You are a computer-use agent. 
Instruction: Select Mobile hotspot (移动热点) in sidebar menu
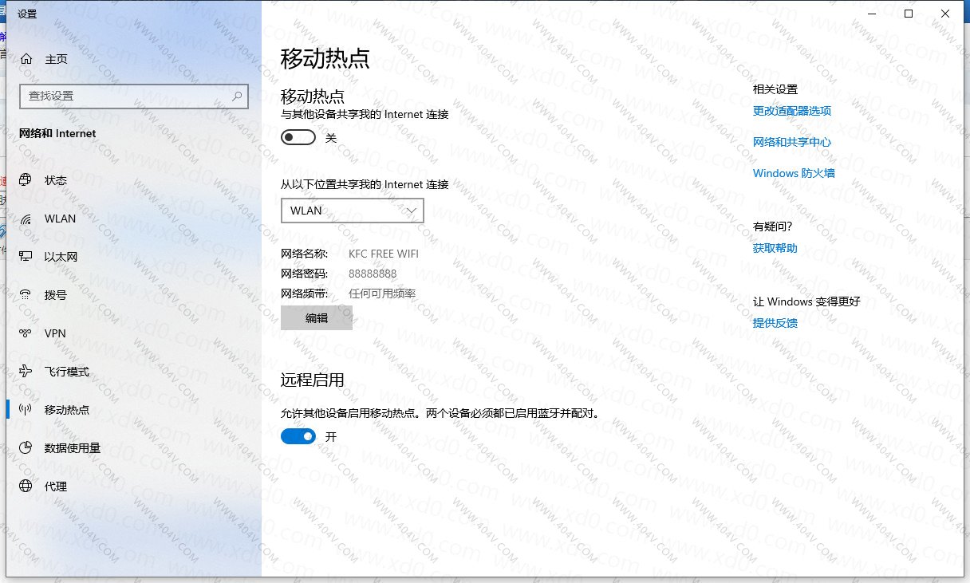click(67, 410)
